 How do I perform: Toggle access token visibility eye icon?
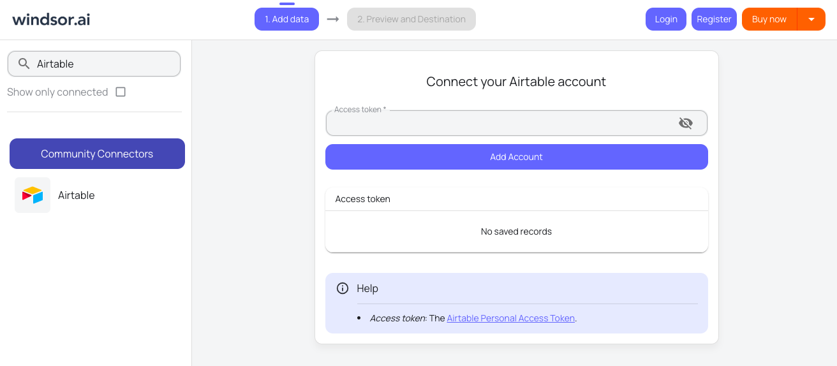(686, 123)
